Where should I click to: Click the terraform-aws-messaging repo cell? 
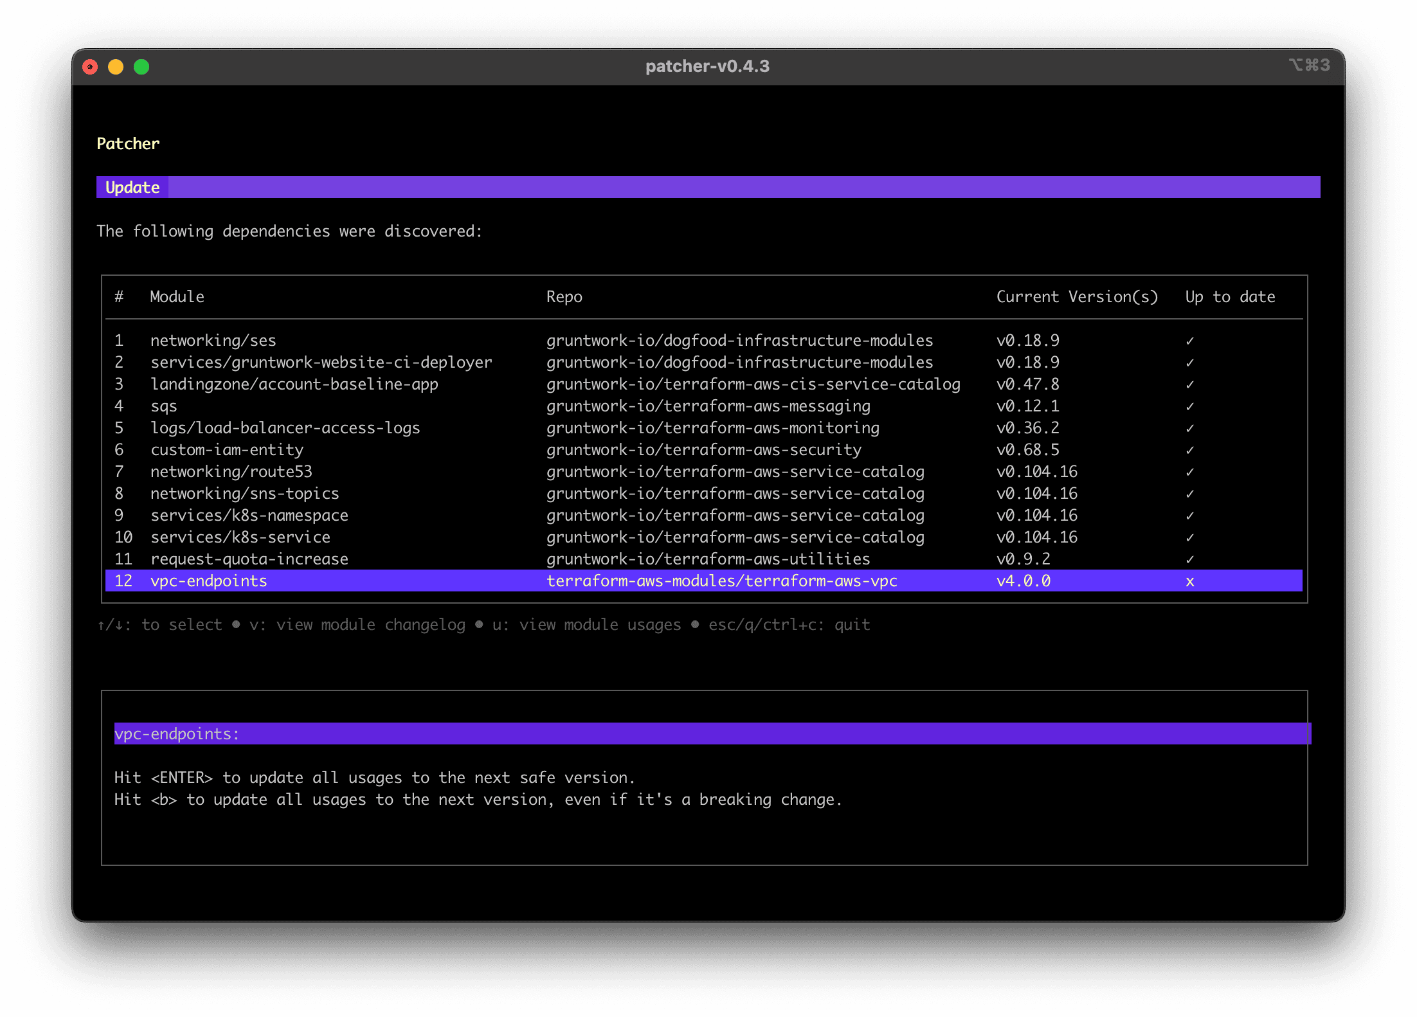[x=708, y=406]
